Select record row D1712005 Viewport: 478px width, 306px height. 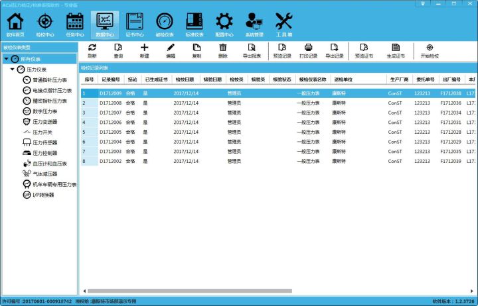coord(110,132)
